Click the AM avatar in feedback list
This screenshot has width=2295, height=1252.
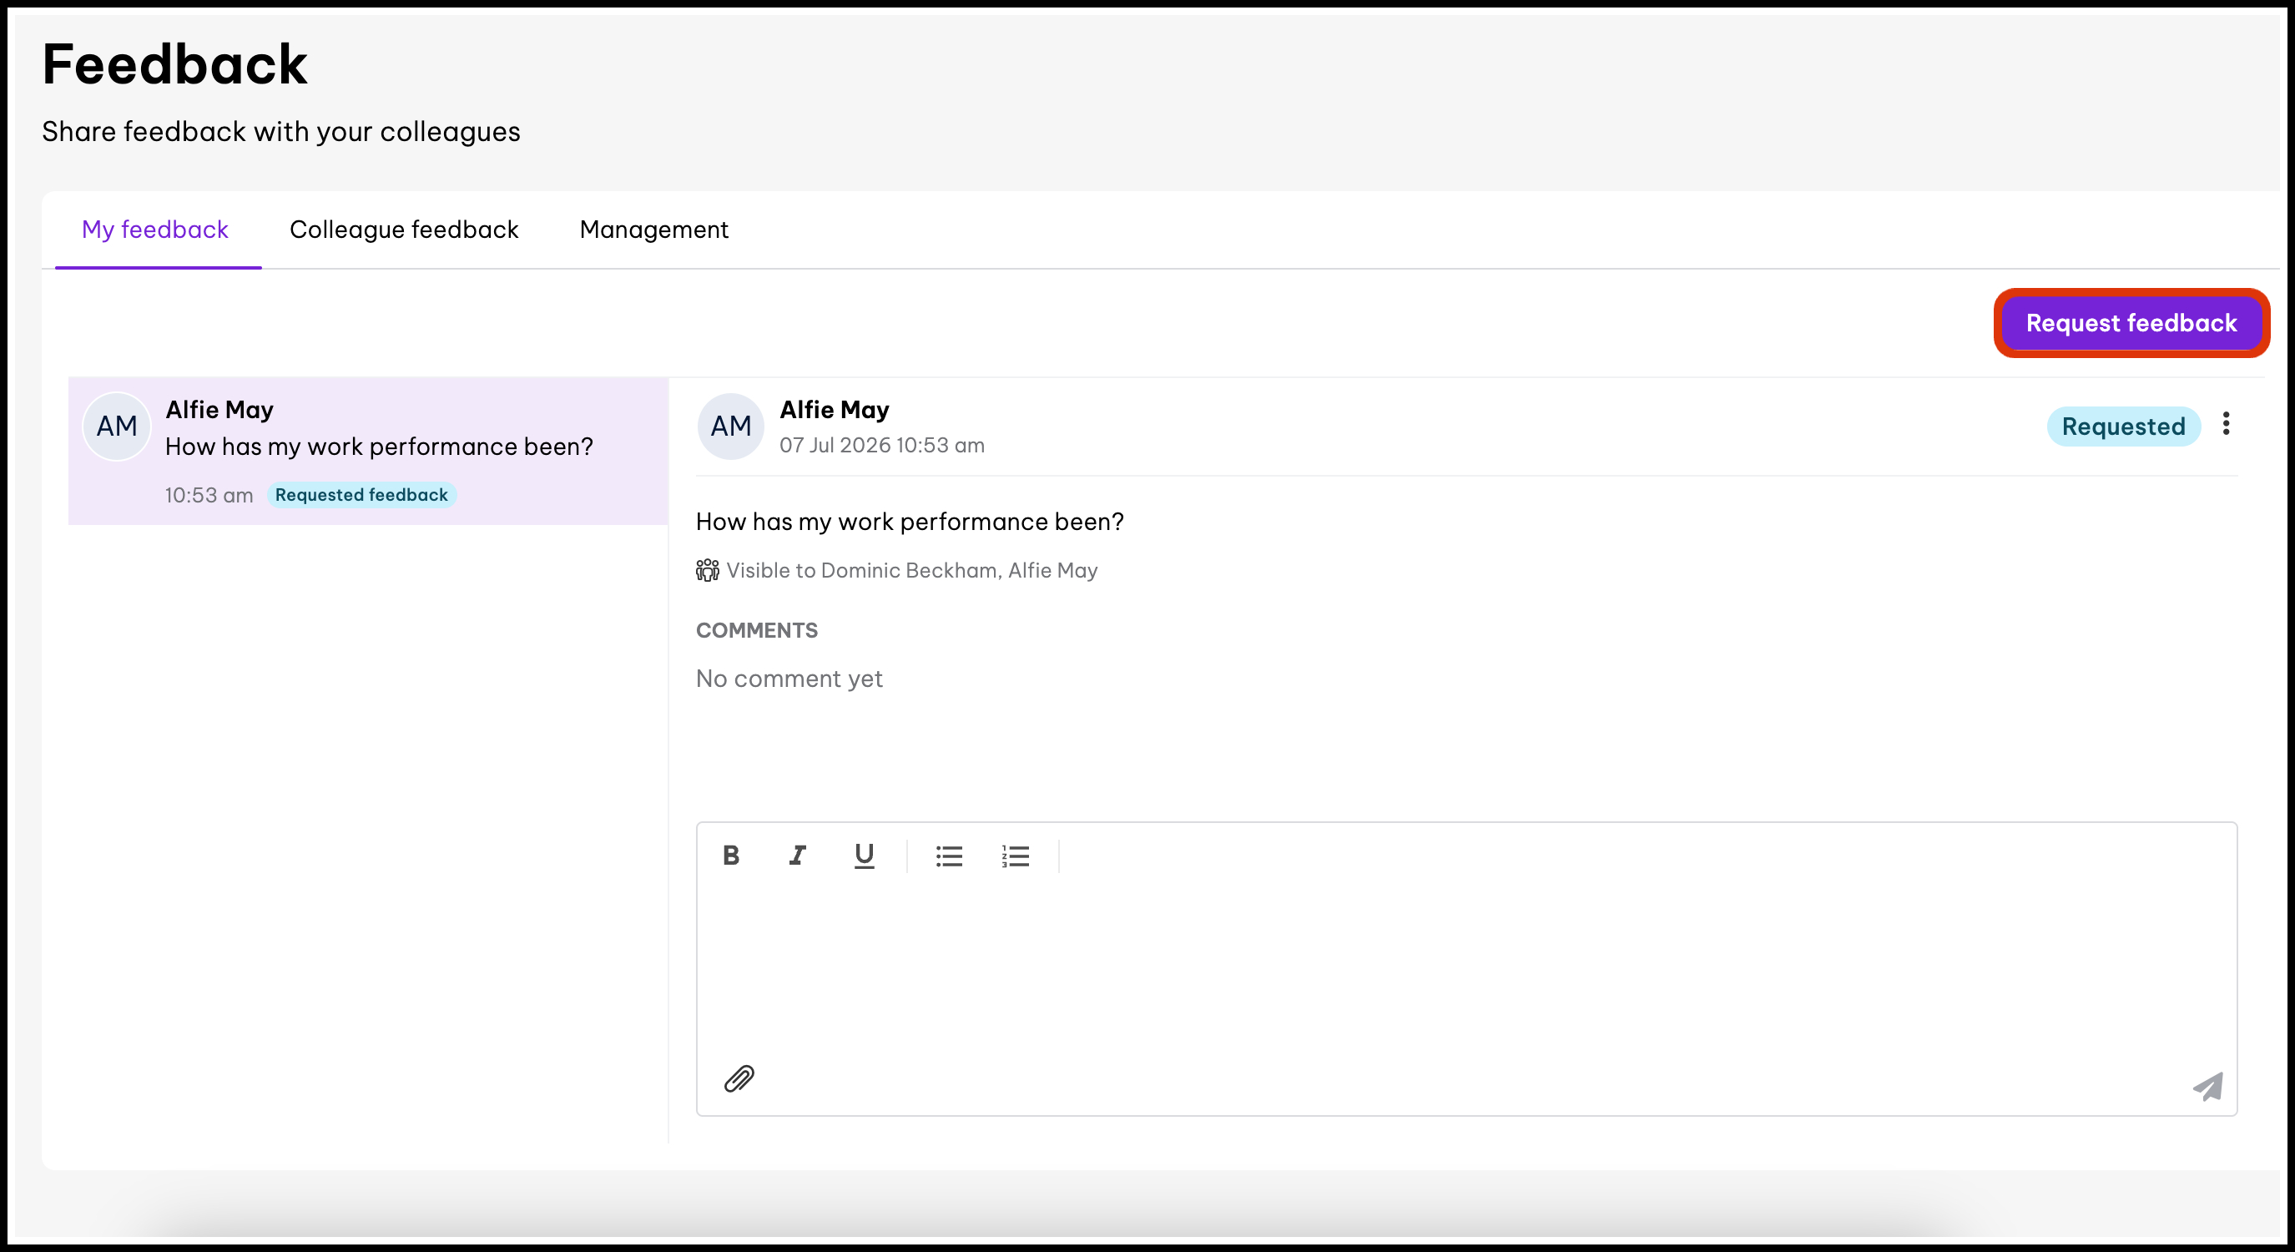(117, 426)
